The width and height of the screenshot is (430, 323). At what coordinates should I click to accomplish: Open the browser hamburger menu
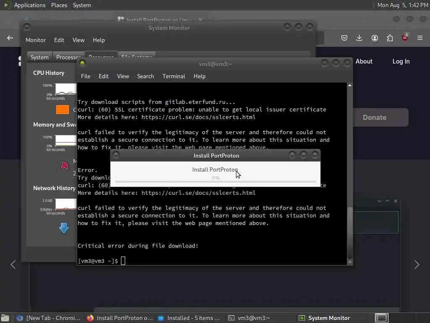click(420, 38)
